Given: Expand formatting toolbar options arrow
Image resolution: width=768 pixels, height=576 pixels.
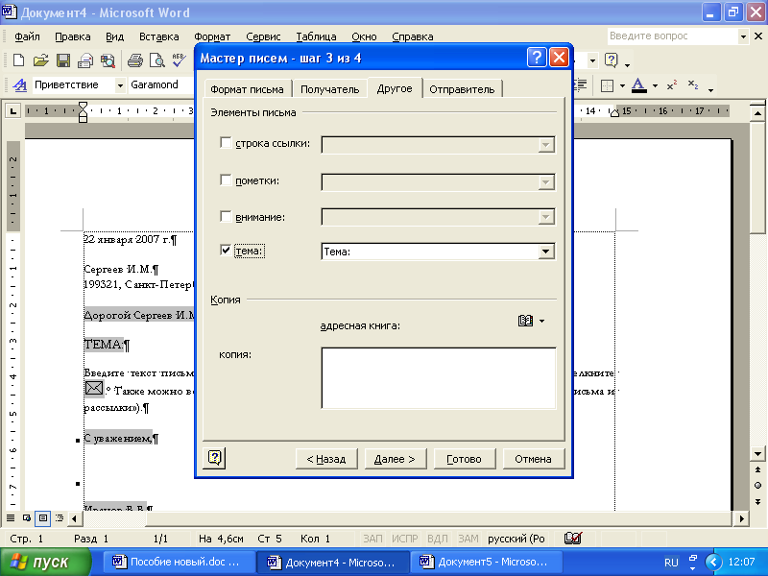Looking at the screenshot, I should [710, 89].
